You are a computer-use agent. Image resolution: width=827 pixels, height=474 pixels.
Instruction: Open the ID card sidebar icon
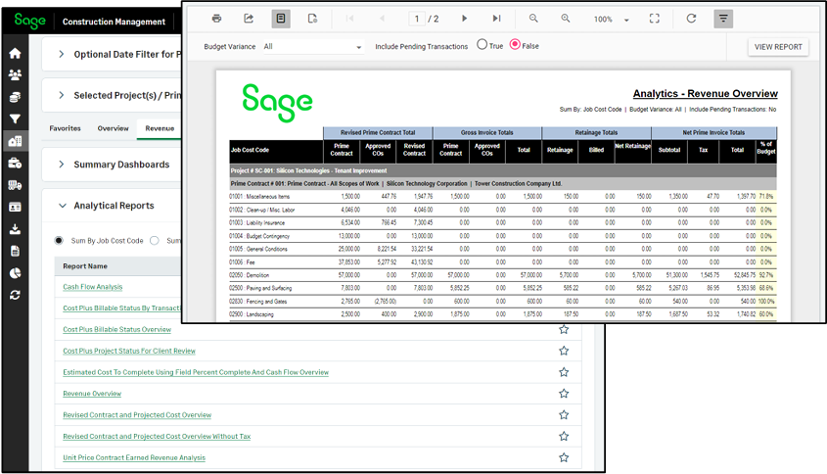(15, 207)
